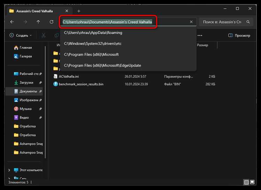Go up one folder level
261x190 pixels.
[38, 22]
